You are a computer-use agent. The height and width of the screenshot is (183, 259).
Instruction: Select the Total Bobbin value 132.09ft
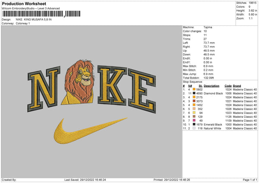coord(208,78)
